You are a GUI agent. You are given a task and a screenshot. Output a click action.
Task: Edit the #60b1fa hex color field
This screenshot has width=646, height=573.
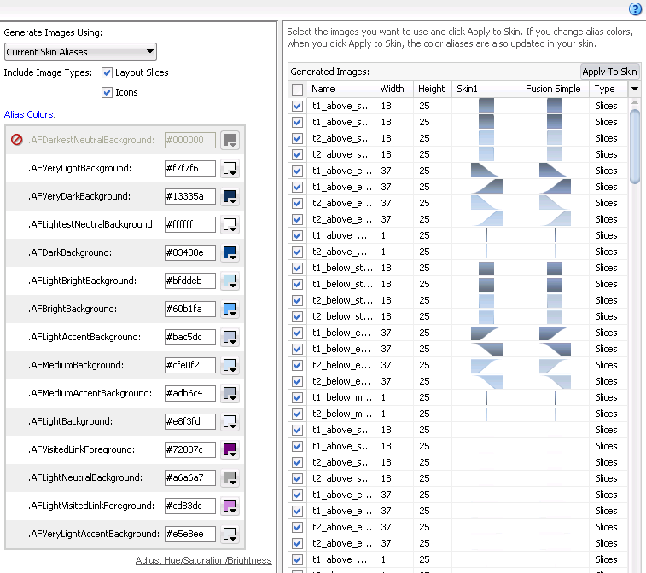(190, 310)
